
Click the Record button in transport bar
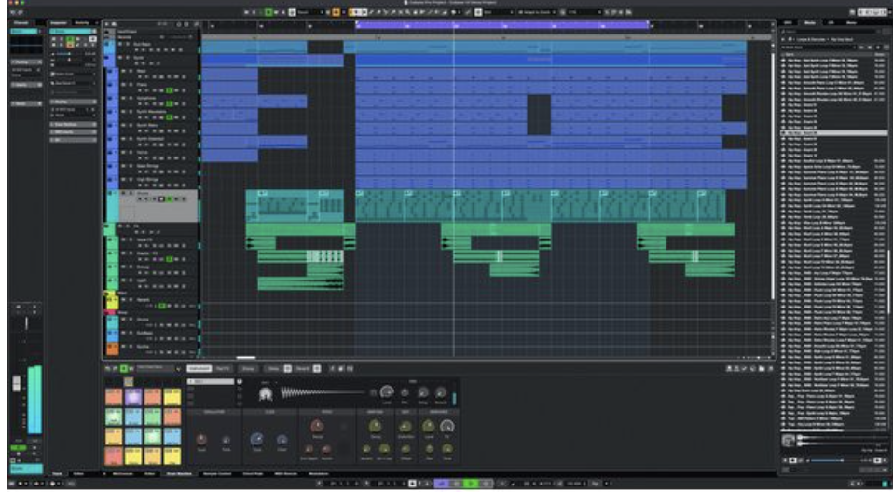(x=486, y=484)
